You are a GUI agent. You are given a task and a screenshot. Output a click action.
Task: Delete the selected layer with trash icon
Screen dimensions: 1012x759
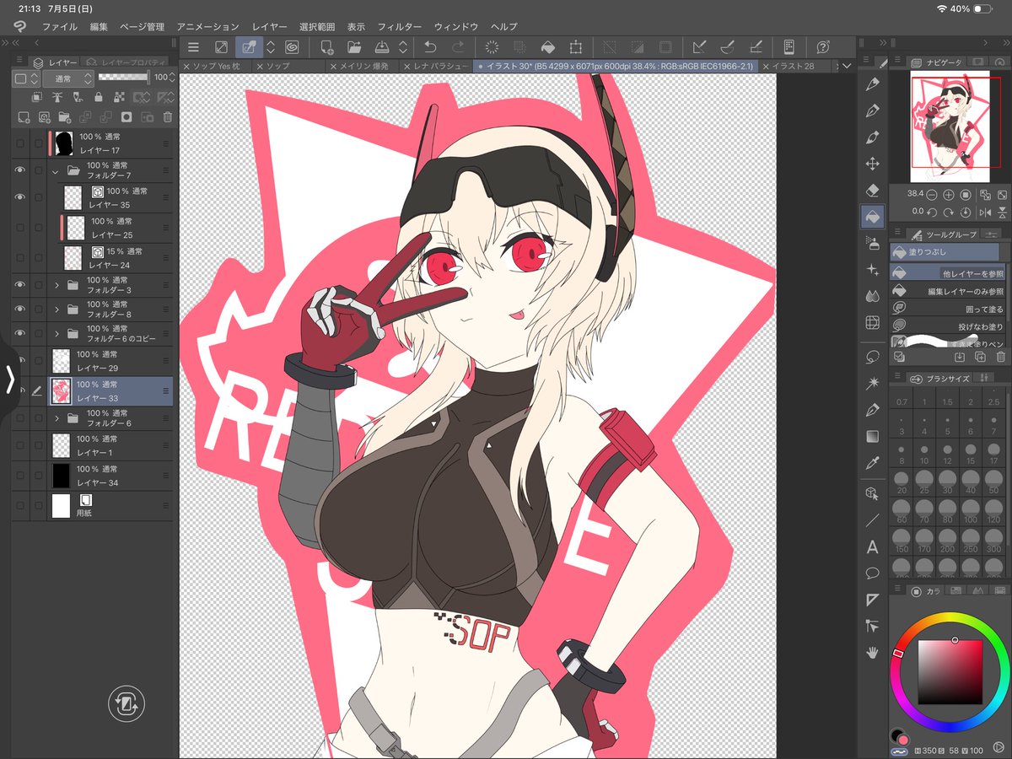pos(167,117)
